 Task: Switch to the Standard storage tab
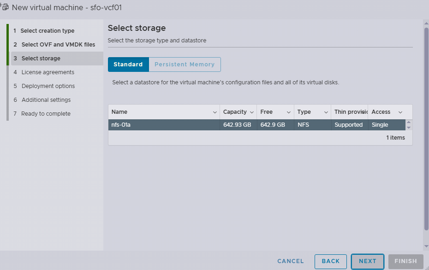coord(128,65)
